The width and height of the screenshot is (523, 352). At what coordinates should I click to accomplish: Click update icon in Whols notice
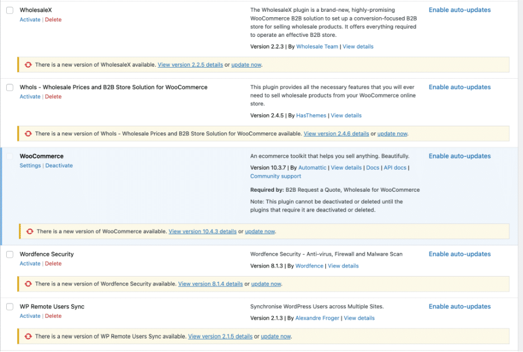28,134
